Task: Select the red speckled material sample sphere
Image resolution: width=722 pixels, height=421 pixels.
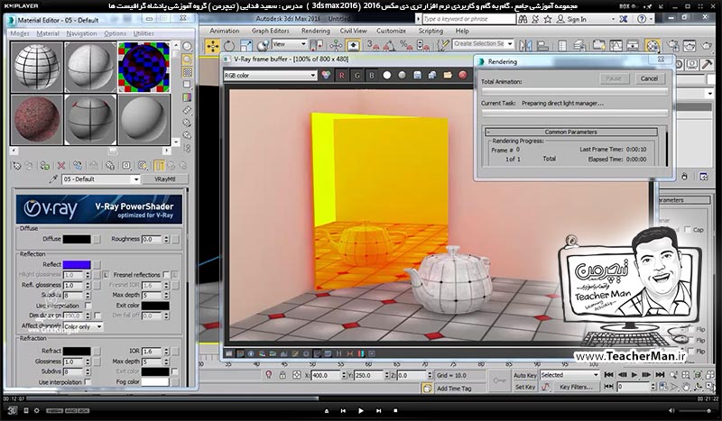Action: point(36,120)
